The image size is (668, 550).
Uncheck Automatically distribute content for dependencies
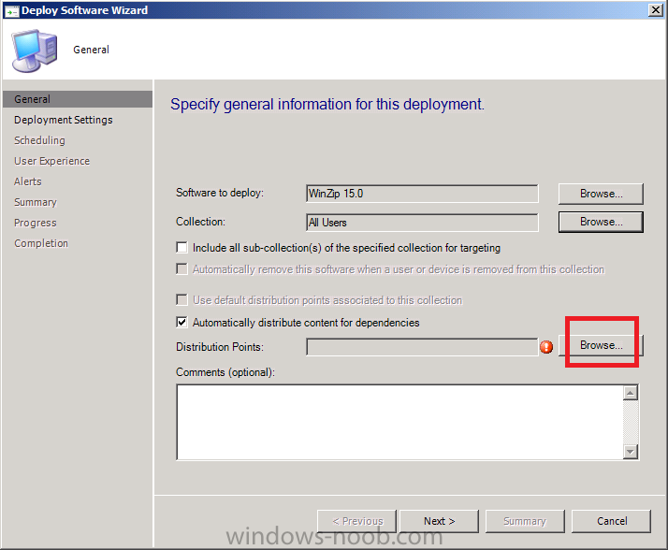tap(182, 323)
